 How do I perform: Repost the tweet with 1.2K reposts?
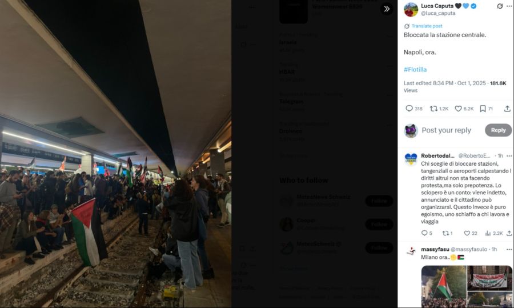coord(439,109)
